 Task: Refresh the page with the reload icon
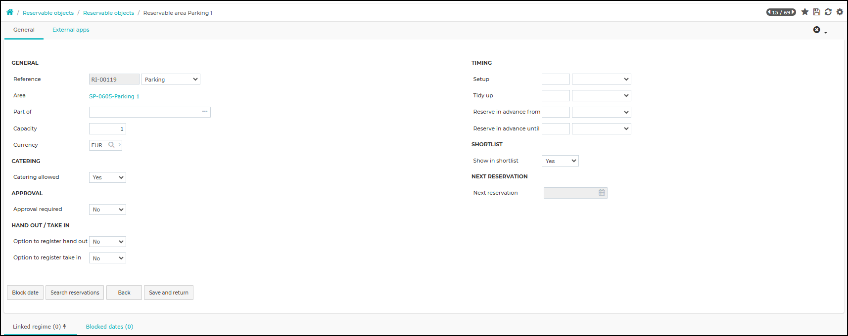[828, 12]
